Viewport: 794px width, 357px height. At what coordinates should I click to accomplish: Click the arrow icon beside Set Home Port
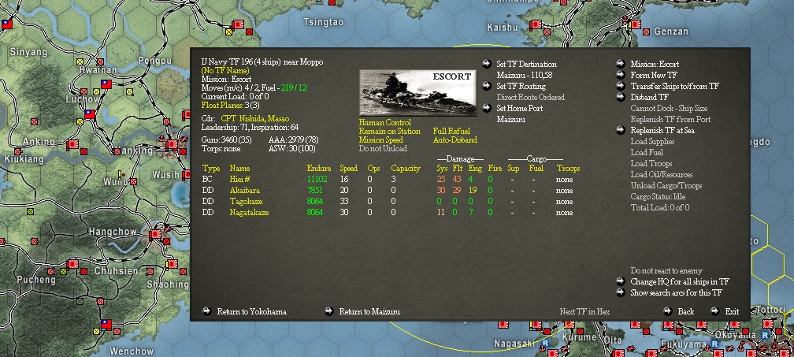pos(487,108)
